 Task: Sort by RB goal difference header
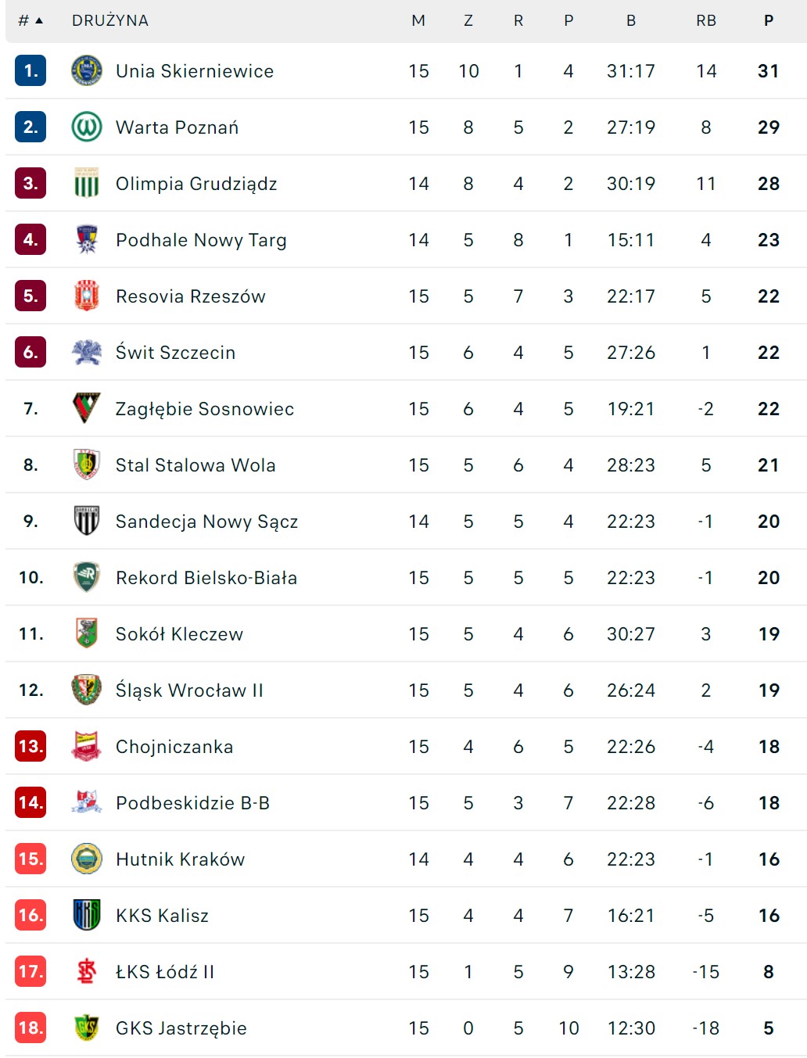(x=705, y=20)
